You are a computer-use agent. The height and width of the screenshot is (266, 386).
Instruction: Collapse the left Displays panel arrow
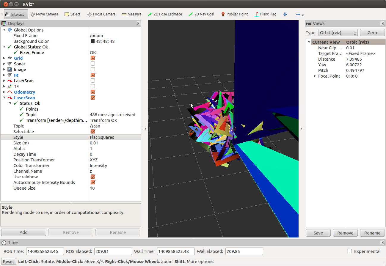click(x=145, y=129)
